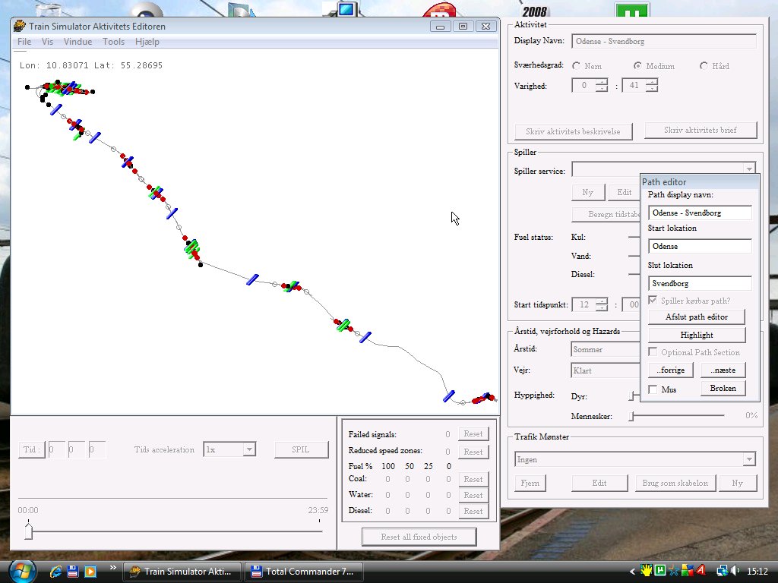Click the Slut lokation field containing Svendborg
Viewport: 778px width, 583px height.
(700, 284)
